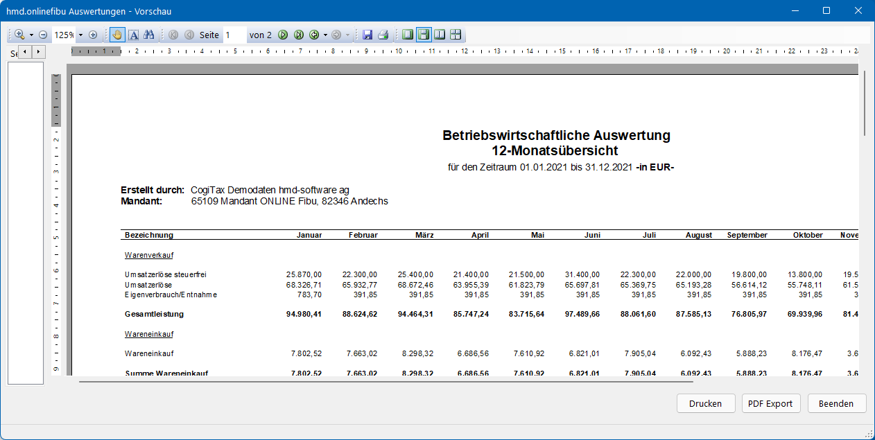Image resolution: width=875 pixels, height=440 pixels.
Task: Toggle the four-page grid view
Action: (x=454, y=34)
